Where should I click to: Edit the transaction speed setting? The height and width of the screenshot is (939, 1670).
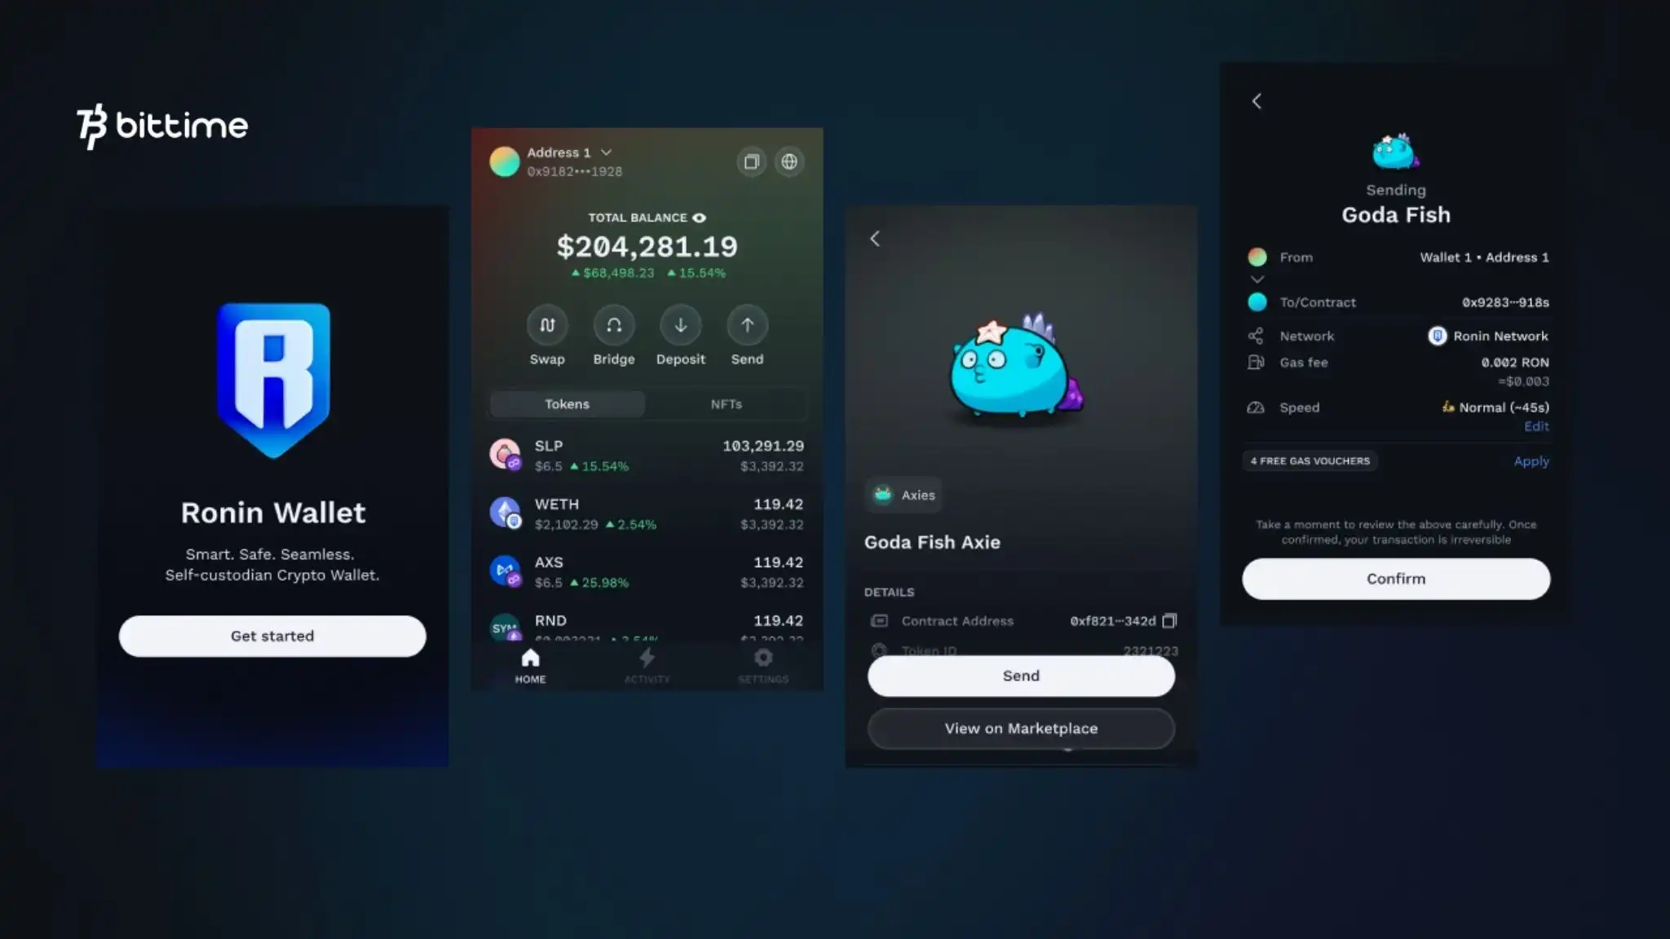tap(1537, 426)
